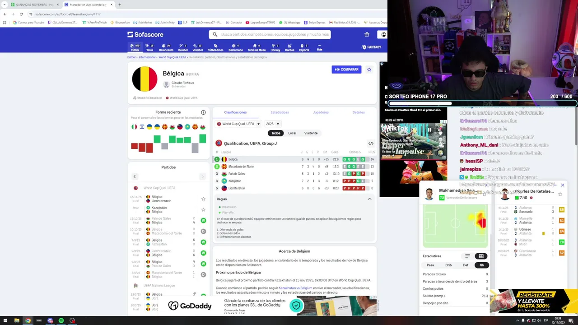Select the Voleibol sport icon
Viewport: 578px width, 325px height.
pyautogui.click(x=197, y=47)
